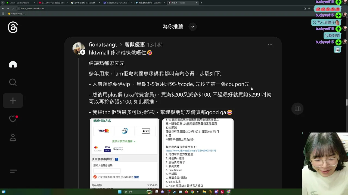Open Discord from the taskbar
This screenshot has width=348, height=195.
(216, 192)
